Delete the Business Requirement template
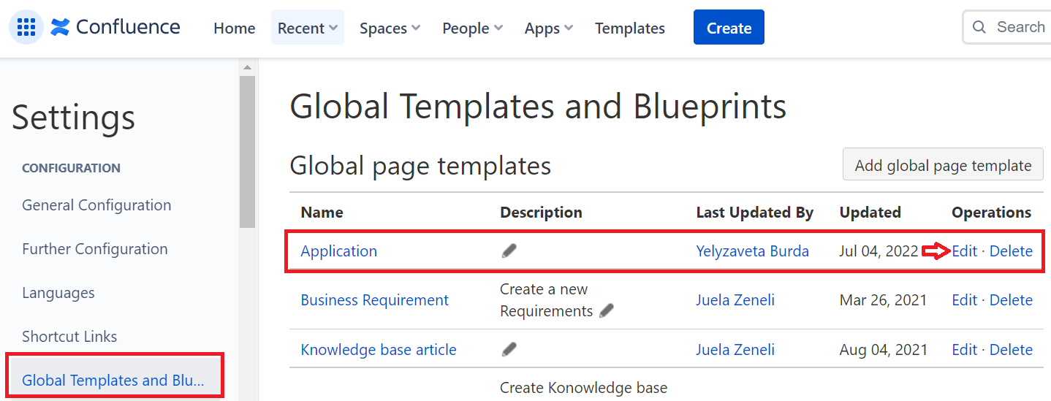This screenshot has width=1051, height=401. pyautogui.click(x=1011, y=299)
